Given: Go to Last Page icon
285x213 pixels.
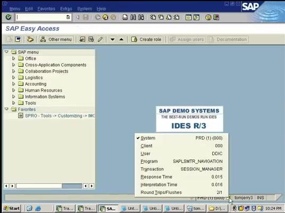Looking at the screenshot, I should (177, 17).
